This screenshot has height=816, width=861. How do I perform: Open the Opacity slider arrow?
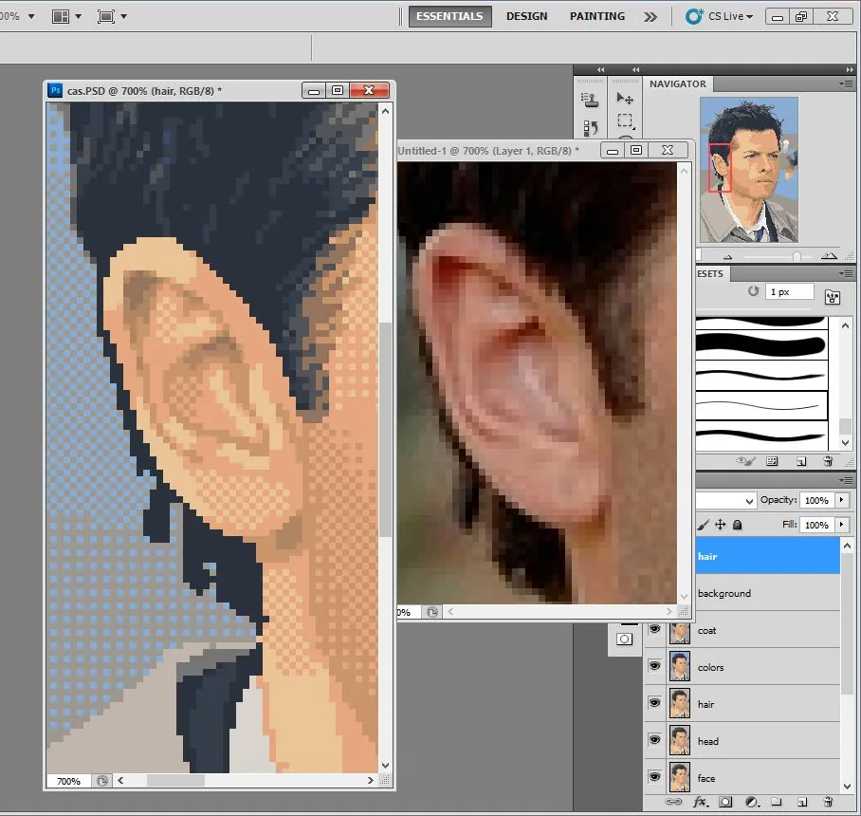[x=841, y=499]
